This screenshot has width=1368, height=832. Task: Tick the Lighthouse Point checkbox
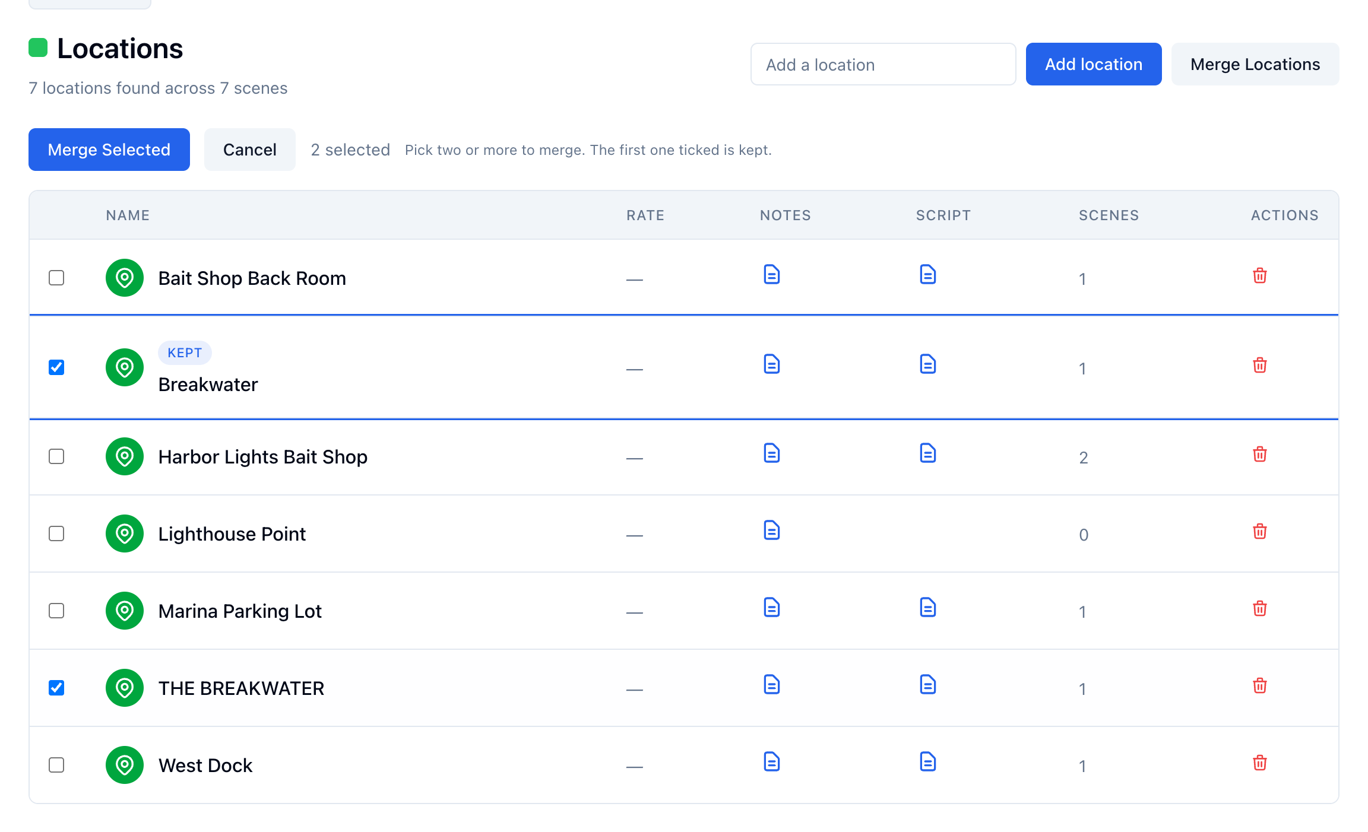(56, 534)
